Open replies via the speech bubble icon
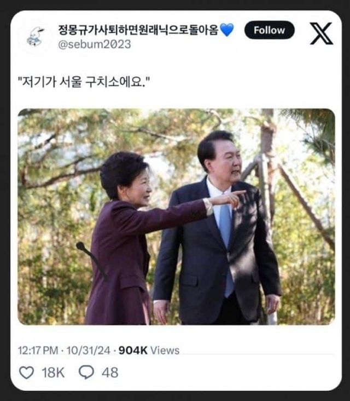350x401 pixels. click(86, 373)
